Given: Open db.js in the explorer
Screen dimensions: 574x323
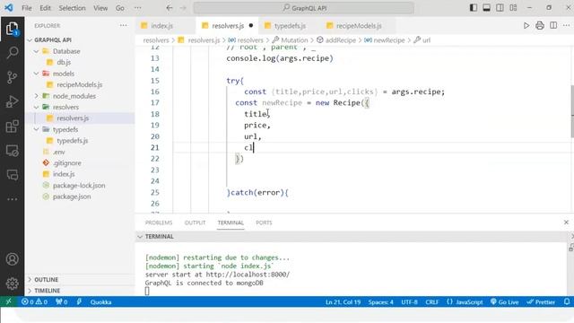Looking at the screenshot, I should pos(64,62).
